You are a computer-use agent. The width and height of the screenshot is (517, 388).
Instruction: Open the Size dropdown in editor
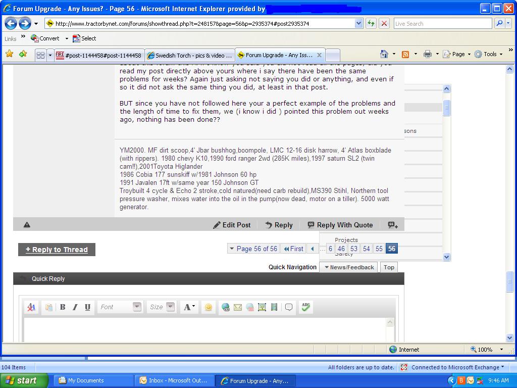(x=162, y=307)
